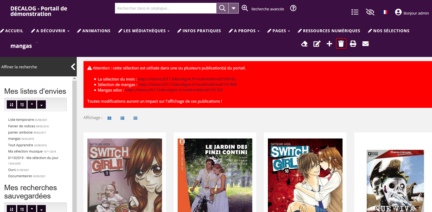Collapse the Affiner la recherche panel
The height and width of the screenshot is (212, 432).
click(73, 67)
